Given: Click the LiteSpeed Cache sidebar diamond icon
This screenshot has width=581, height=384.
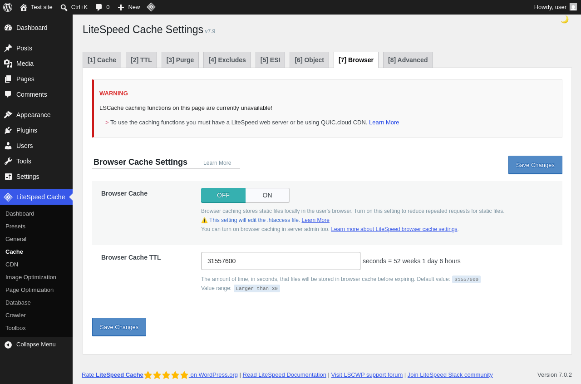Looking at the screenshot, I should coord(8,197).
